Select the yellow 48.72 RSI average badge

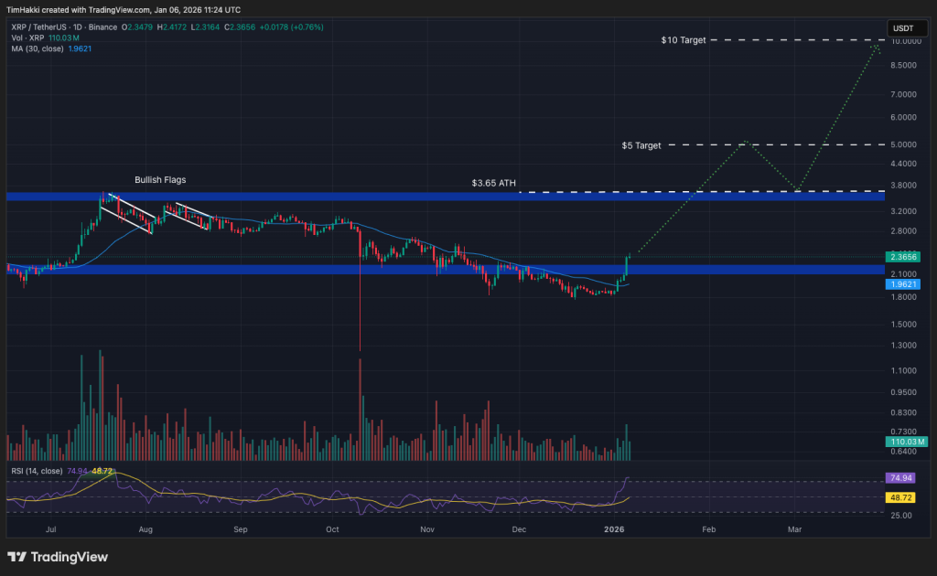[902, 498]
